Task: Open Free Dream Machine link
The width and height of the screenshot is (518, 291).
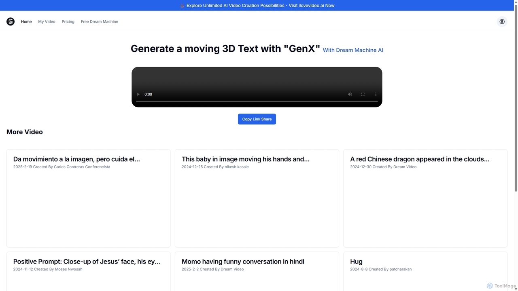Action: pyautogui.click(x=100, y=21)
